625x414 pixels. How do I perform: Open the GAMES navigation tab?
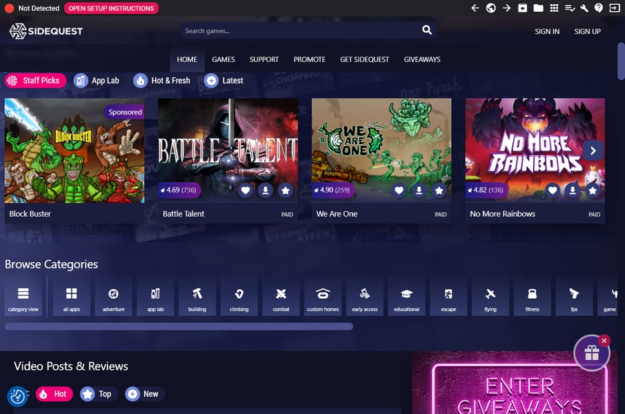click(224, 59)
